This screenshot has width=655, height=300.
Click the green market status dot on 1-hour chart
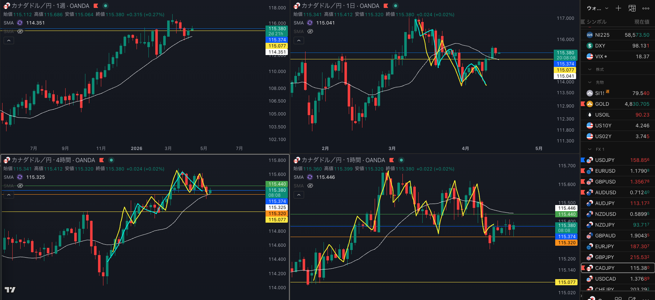[401, 160]
